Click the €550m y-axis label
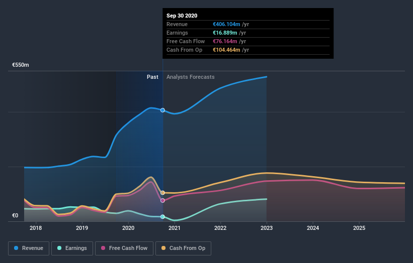Viewport: 413px width, 263px height. click(21, 65)
